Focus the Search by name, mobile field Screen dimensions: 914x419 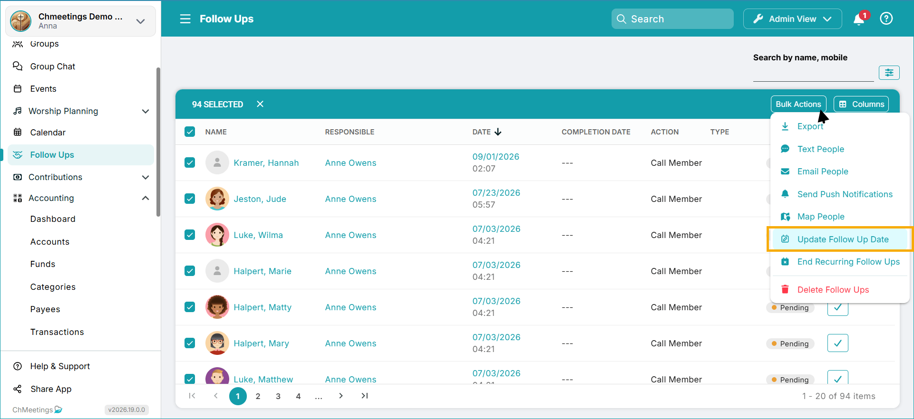point(813,74)
